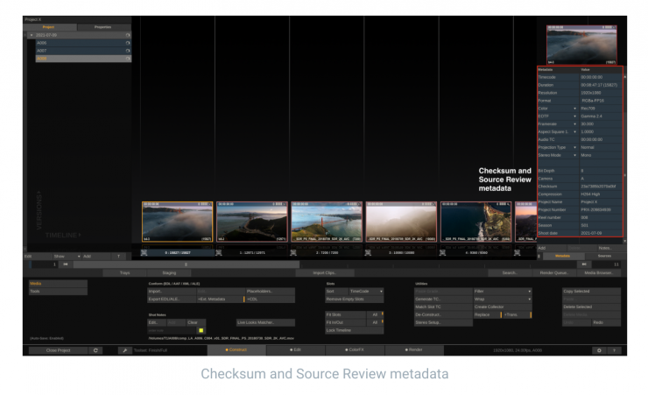Click the icon on the 2021-07-09 row

(128, 35)
